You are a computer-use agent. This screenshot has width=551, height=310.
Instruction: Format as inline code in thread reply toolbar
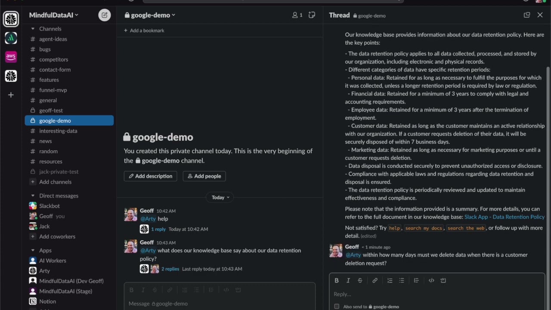[x=431, y=280]
